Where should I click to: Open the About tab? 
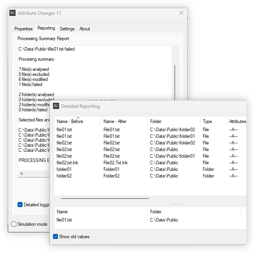click(84, 29)
